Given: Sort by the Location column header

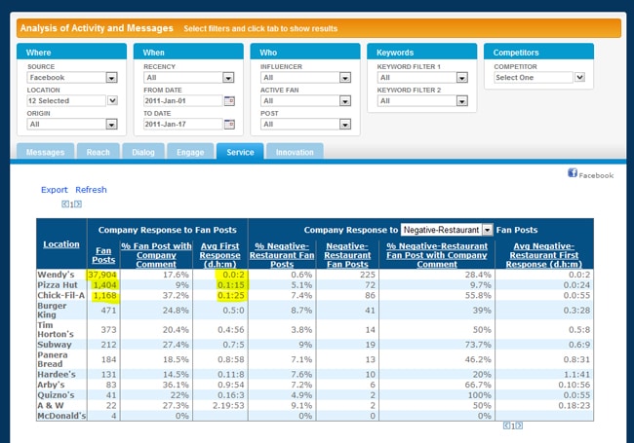Looking at the screenshot, I should [x=61, y=244].
